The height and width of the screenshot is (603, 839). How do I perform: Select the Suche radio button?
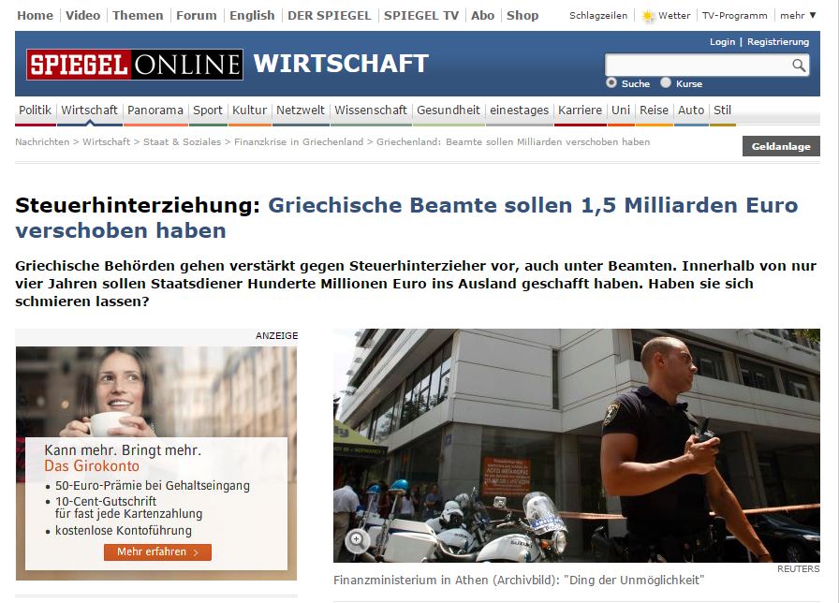click(x=611, y=83)
